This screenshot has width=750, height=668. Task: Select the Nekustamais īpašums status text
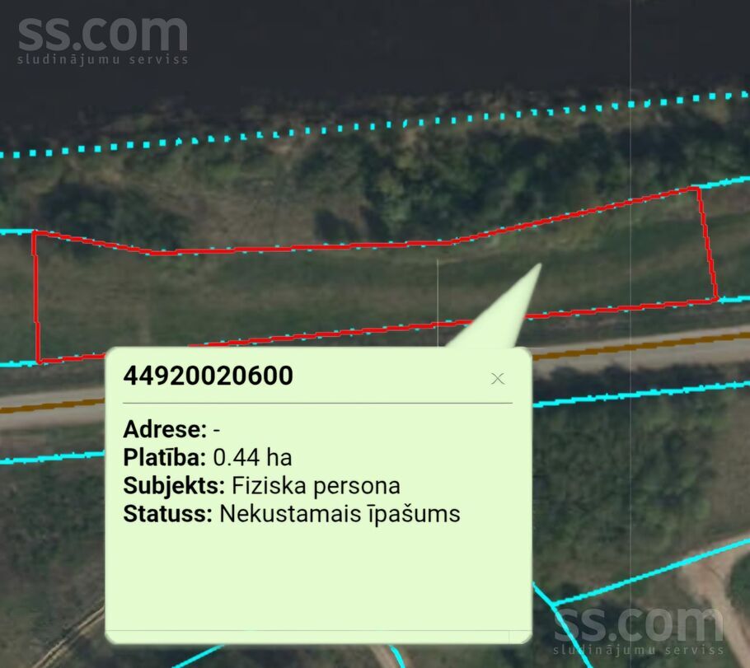(340, 515)
